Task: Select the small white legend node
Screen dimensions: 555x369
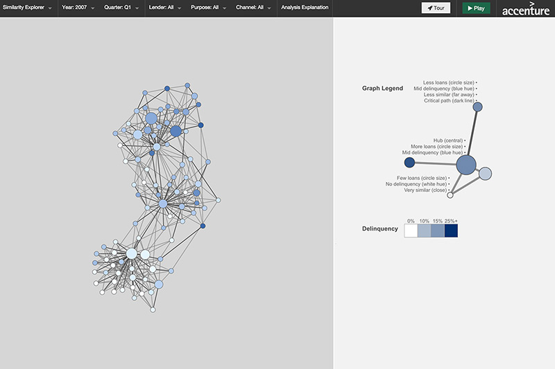Action: coord(450,195)
